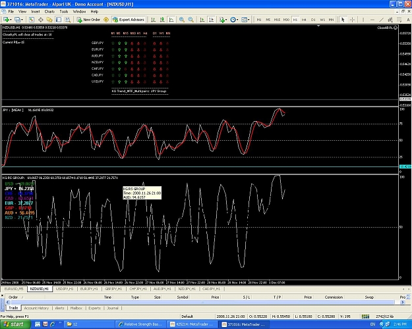Click the zoom out magnifier icon
Screen dimensions: 412x329
(x=191, y=20)
